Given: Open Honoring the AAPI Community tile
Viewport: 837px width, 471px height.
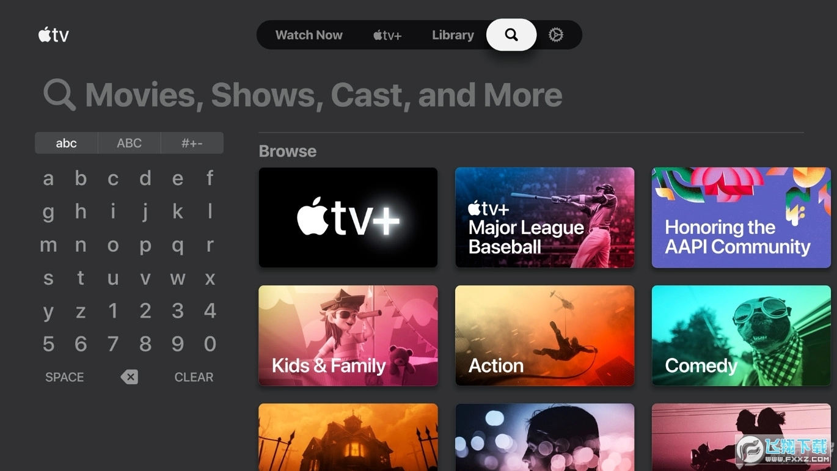Looking at the screenshot, I should [741, 217].
